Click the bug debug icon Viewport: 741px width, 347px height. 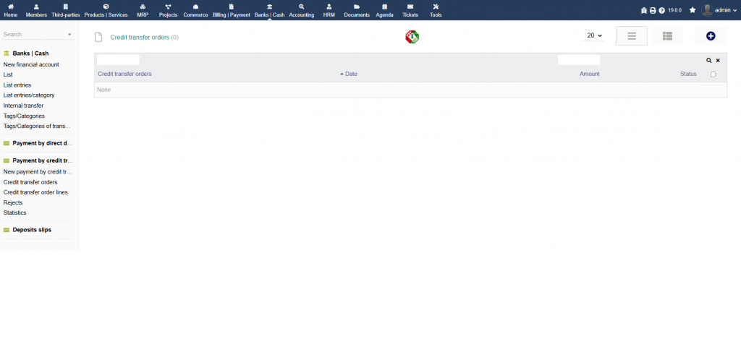[x=643, y=10]
